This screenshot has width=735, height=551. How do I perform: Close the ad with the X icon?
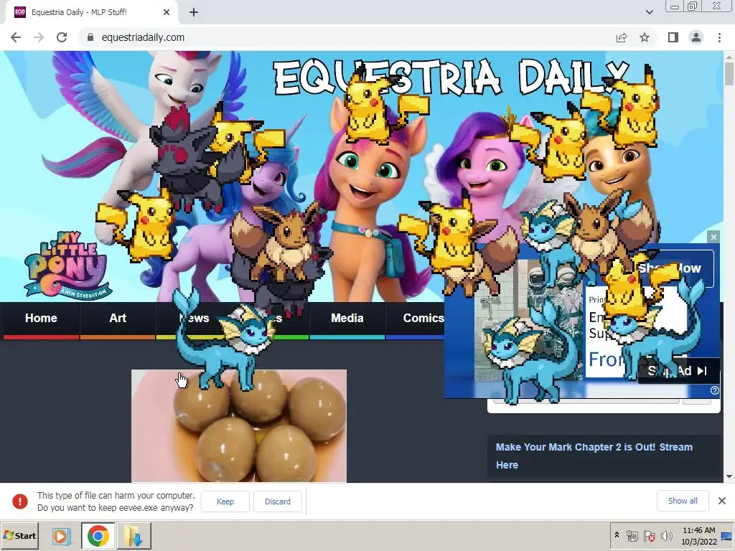(713, 237)
